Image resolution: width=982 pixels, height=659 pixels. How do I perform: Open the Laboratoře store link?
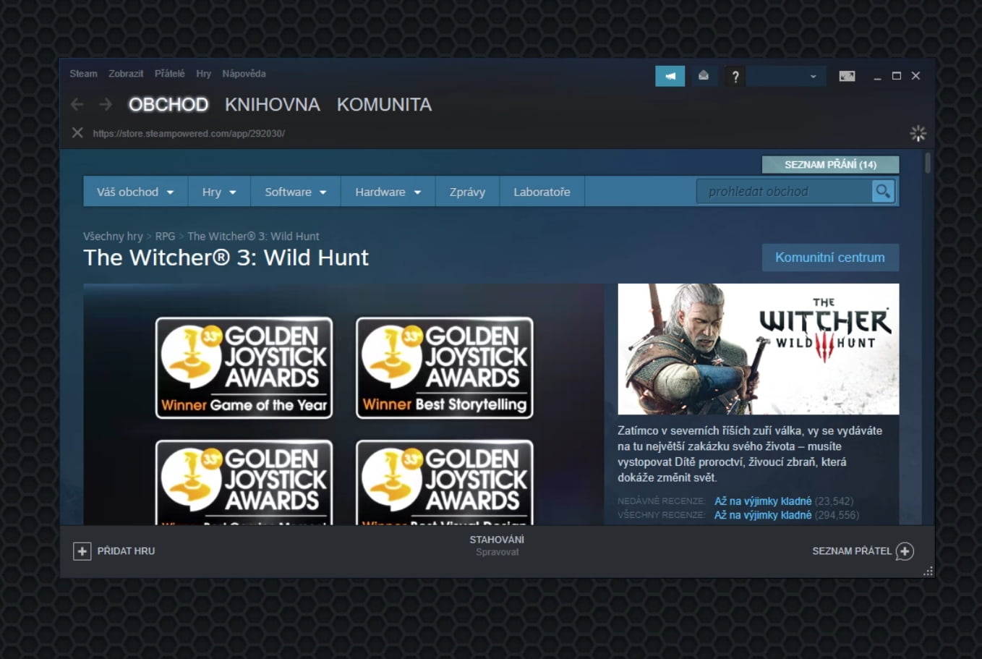542,192
